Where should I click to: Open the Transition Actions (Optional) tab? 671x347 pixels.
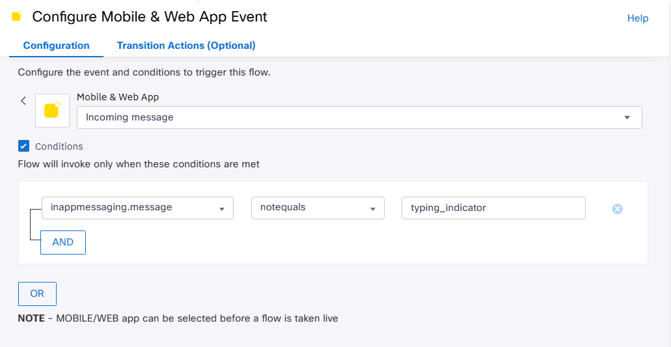pos(186,46)
